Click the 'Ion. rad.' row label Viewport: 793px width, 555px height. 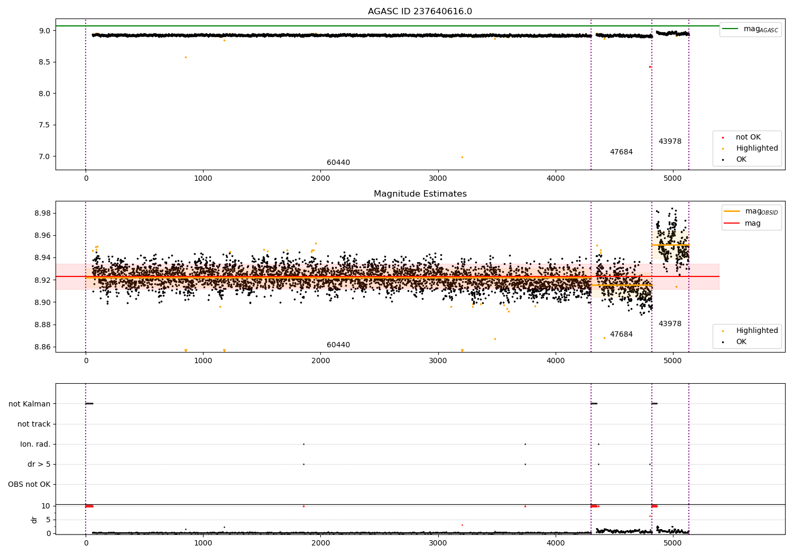35,445
